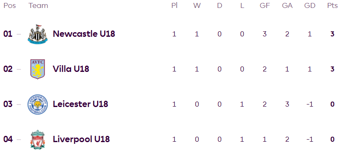Click Newcastle U18 points value 3
Screen dimensions: 347x153
(332, 34)
